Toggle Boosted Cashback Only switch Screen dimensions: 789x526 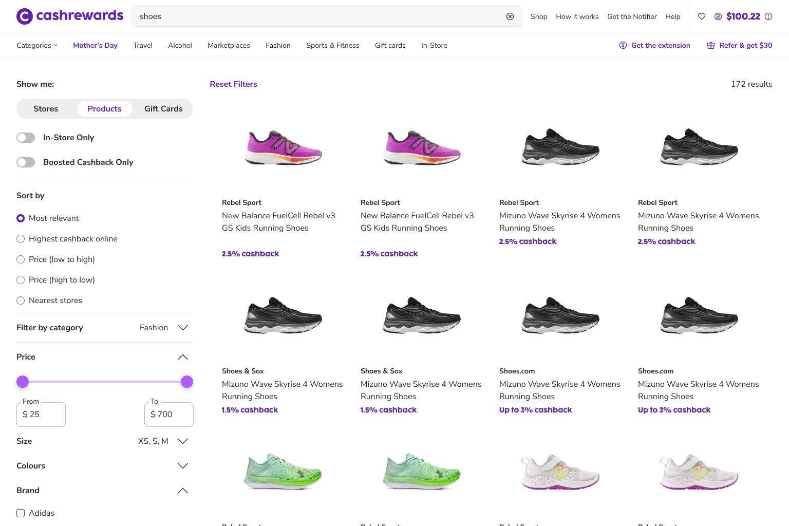tap(26, 162)
